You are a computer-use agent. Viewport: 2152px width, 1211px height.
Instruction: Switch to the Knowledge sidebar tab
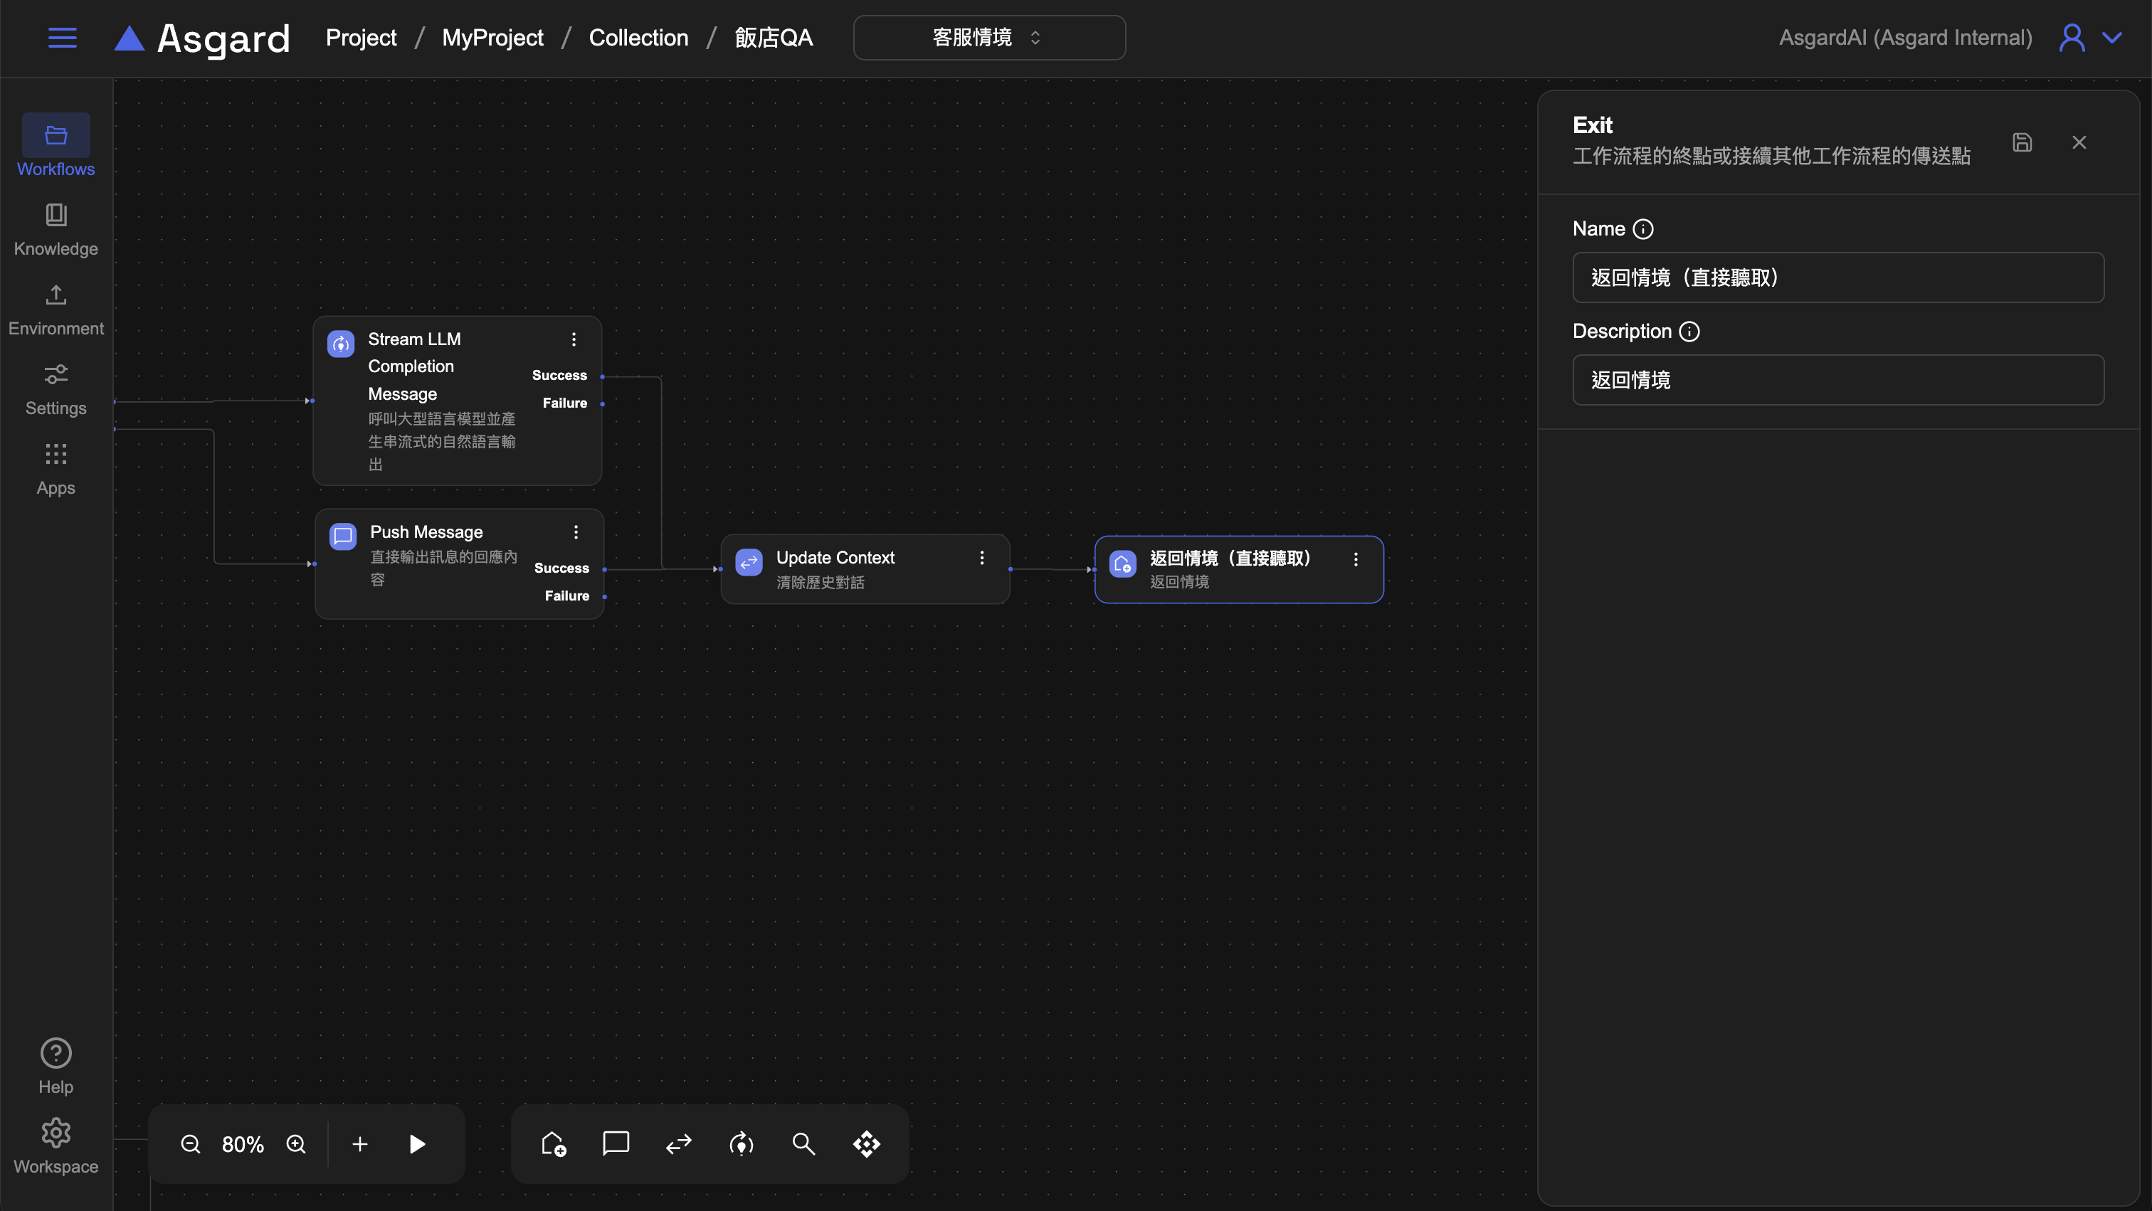tap(56, 228)
